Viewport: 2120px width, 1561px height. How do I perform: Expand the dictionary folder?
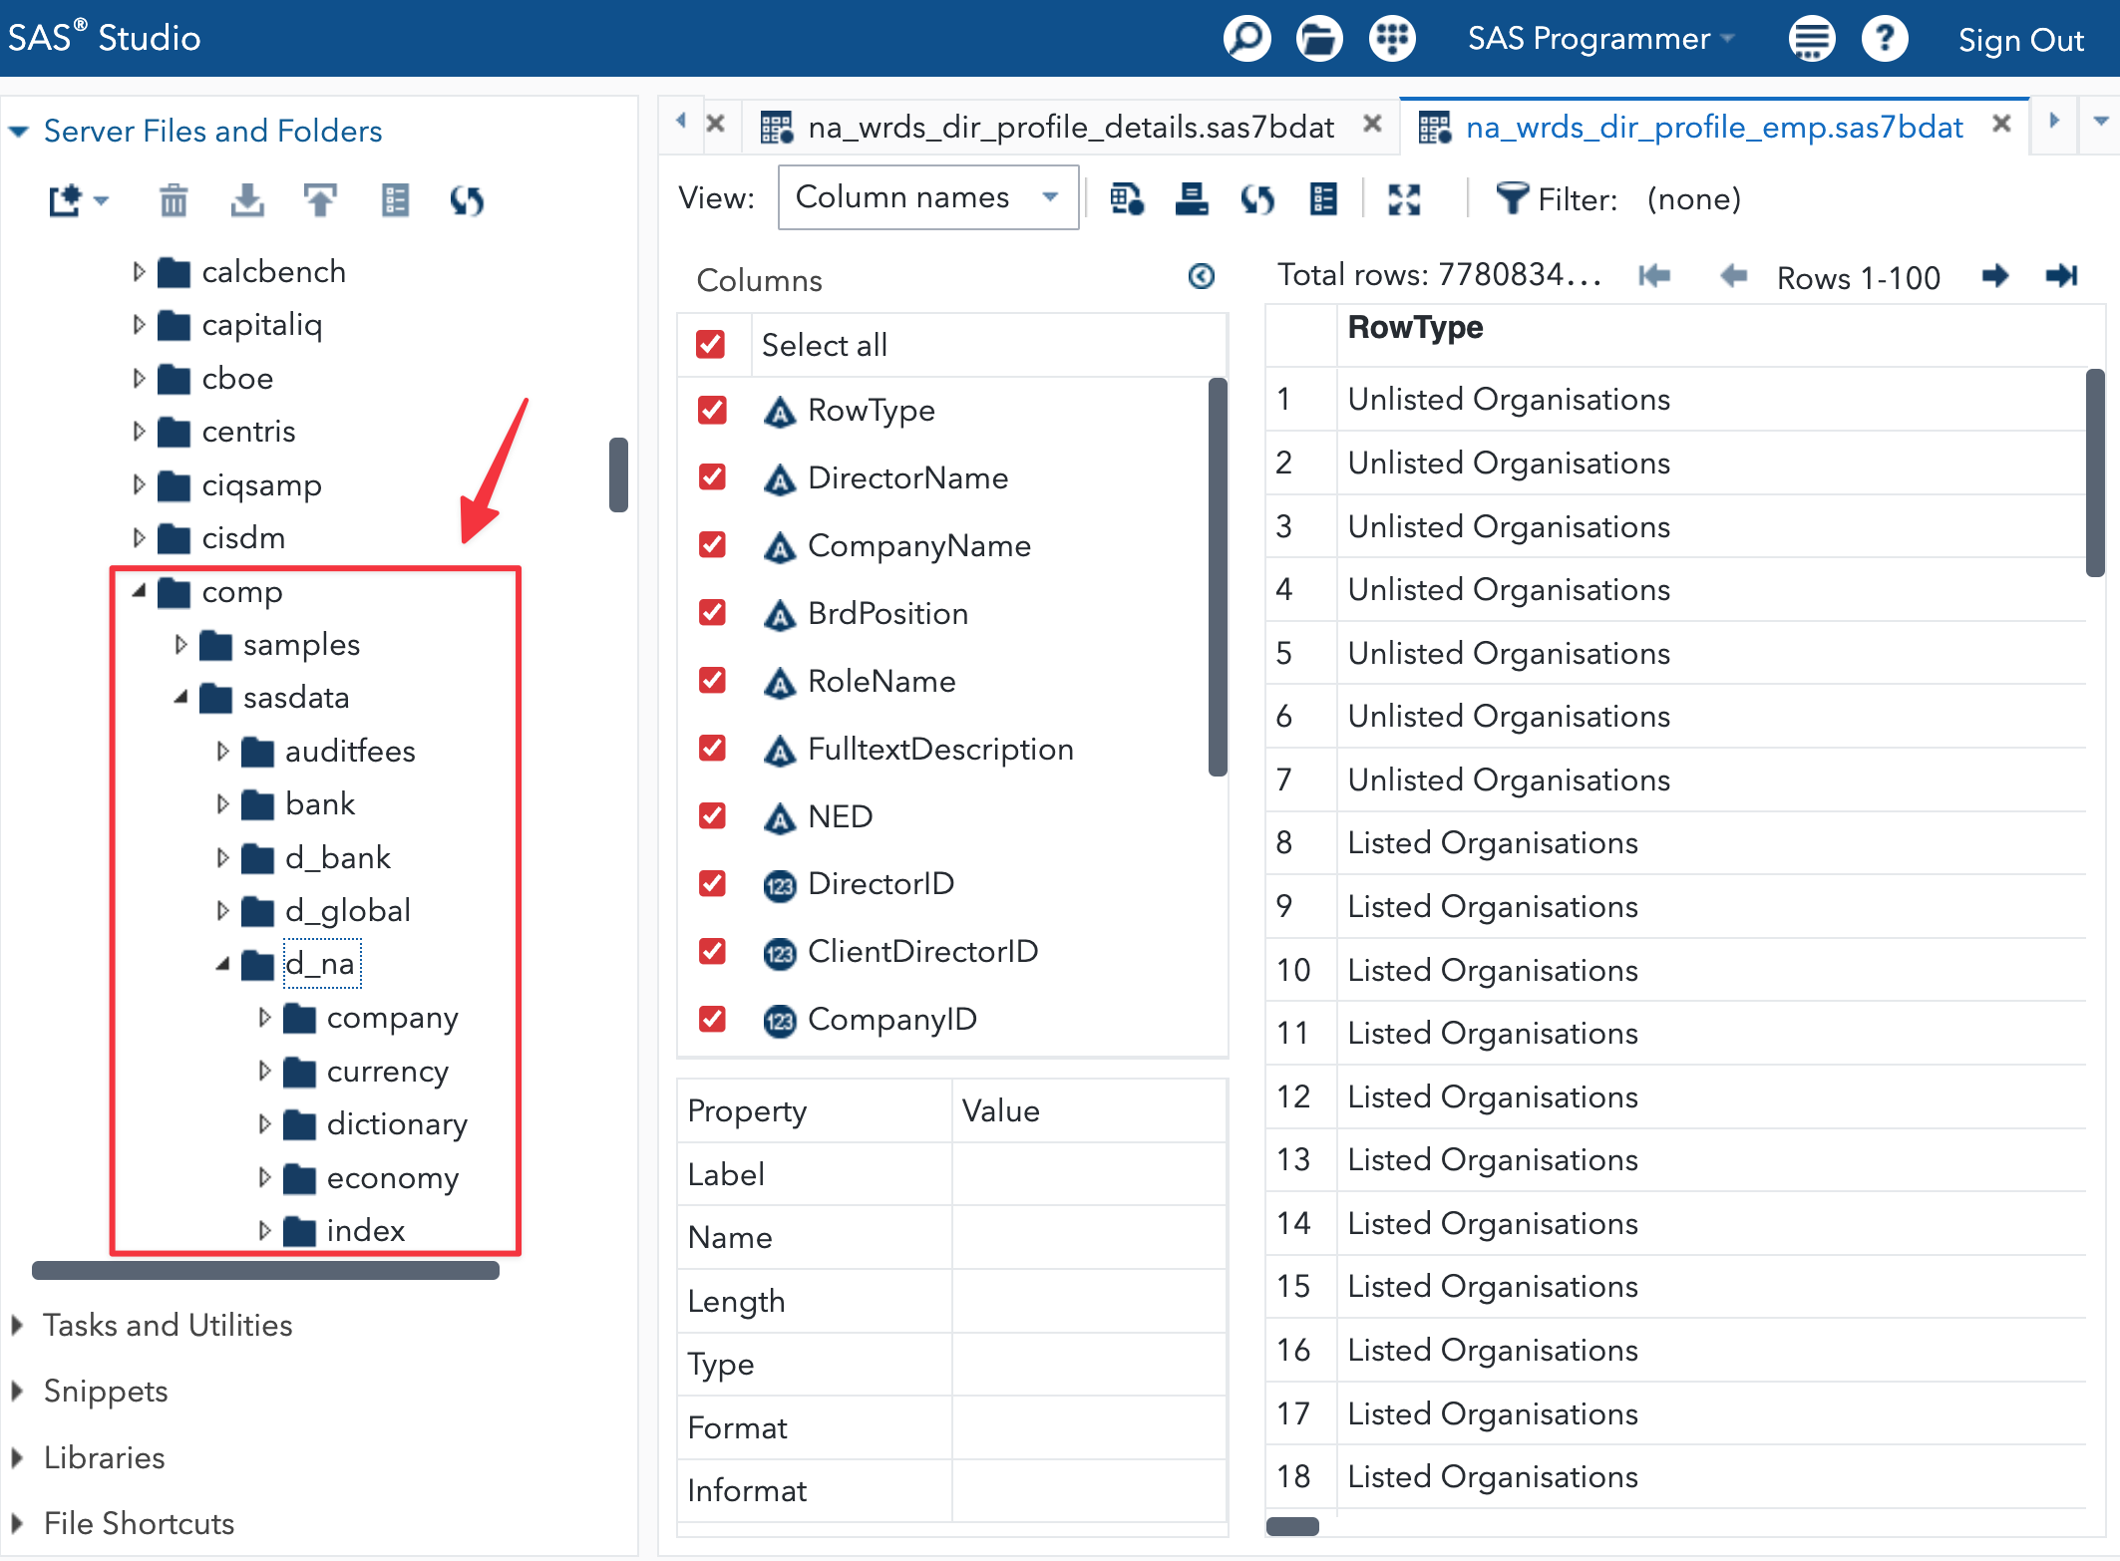(264, 1124)
